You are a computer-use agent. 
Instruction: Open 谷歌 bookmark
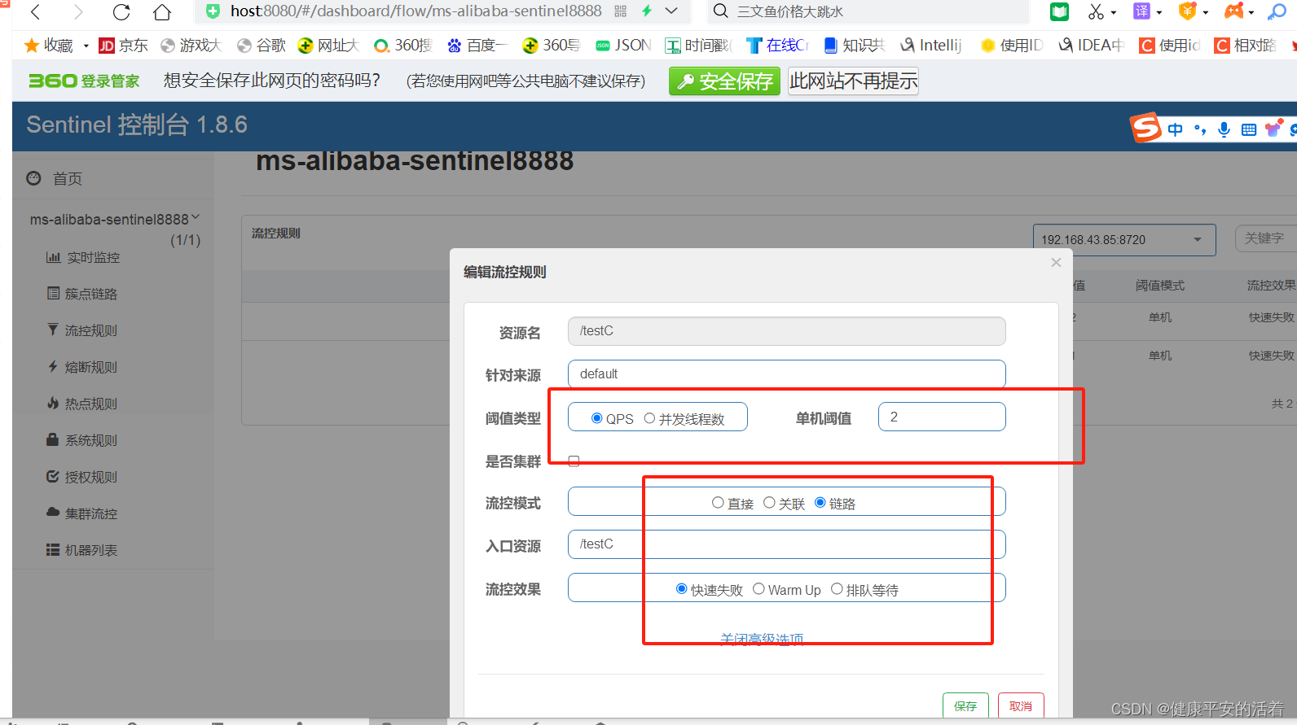tap(262, 46)
